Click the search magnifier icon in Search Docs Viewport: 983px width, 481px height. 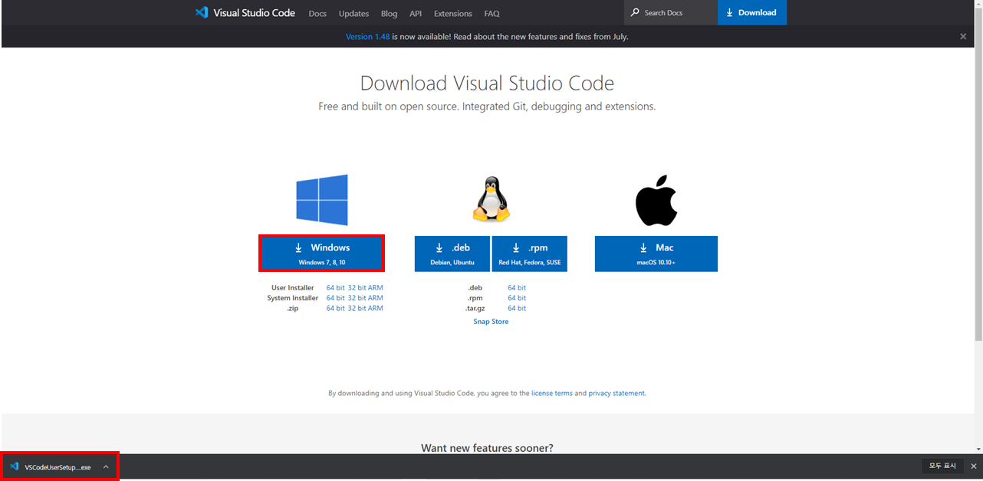click(x=635, y=12)
